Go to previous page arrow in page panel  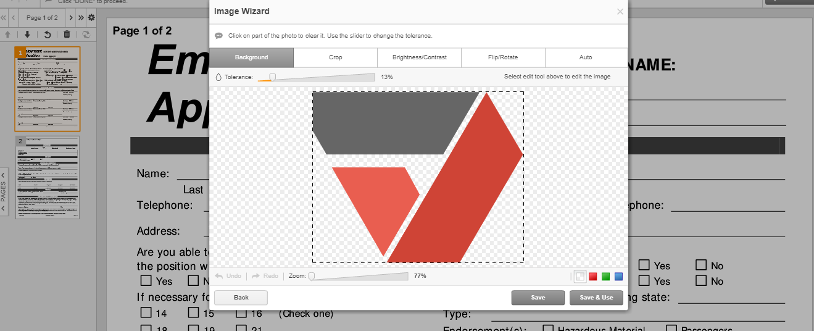13,17
